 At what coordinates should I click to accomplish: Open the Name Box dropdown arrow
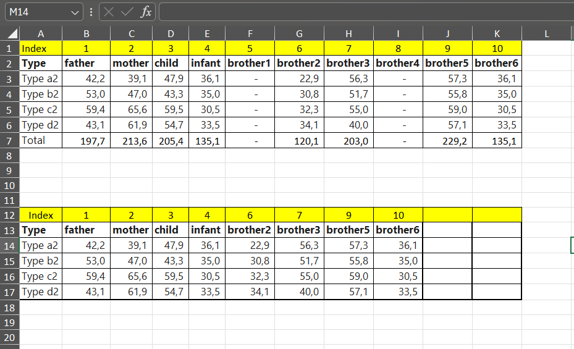coord(75,12)
